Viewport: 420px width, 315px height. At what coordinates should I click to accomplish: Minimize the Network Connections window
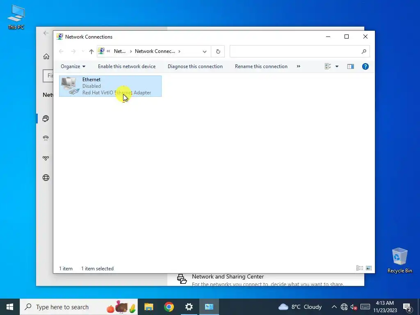tap(328, 37)
